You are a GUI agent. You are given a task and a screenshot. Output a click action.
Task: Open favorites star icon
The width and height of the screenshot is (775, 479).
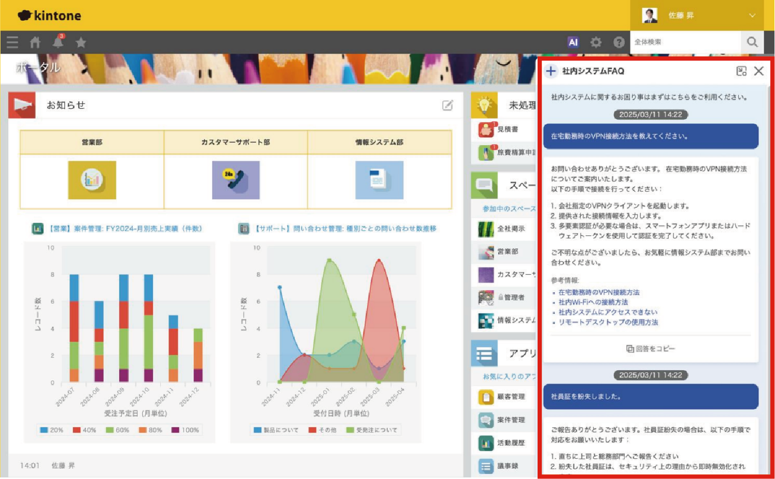click(x=81, y=43)
